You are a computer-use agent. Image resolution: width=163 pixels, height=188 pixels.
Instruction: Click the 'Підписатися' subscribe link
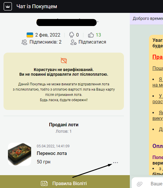tap(92, 42)
